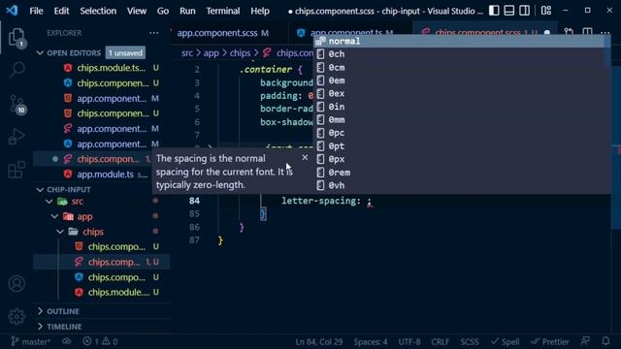Select 0ex suggestion

[459, 94]
